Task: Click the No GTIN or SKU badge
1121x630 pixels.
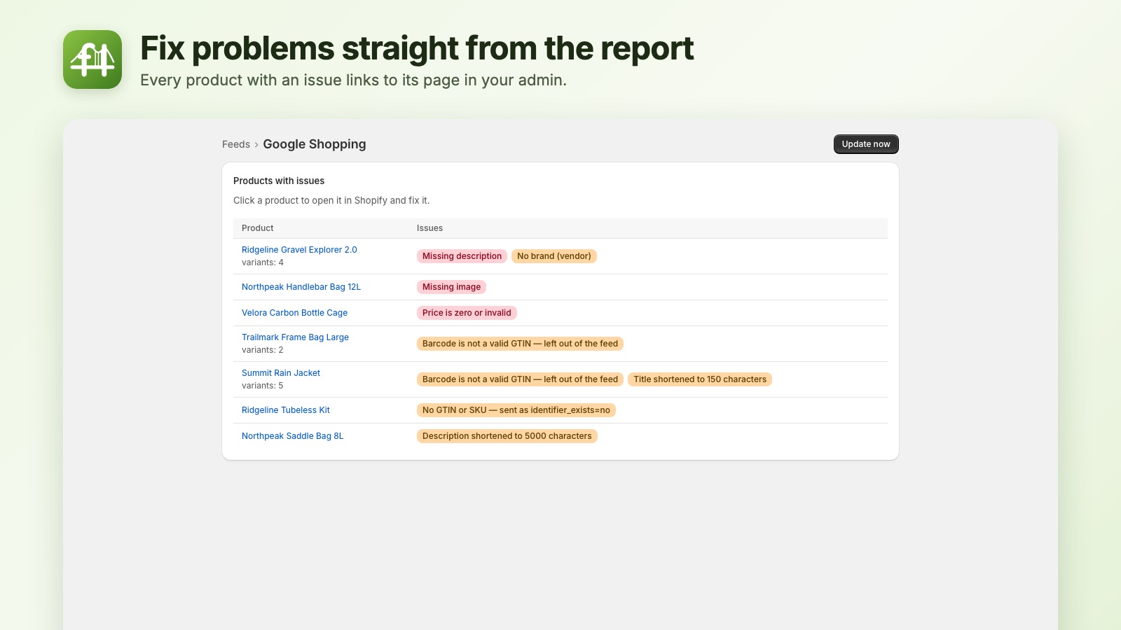Action: 516,410
